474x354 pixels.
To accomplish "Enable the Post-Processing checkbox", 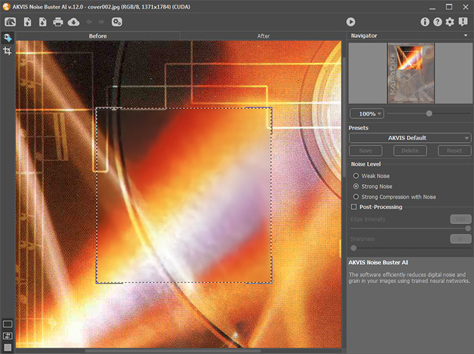I will 353,207.
